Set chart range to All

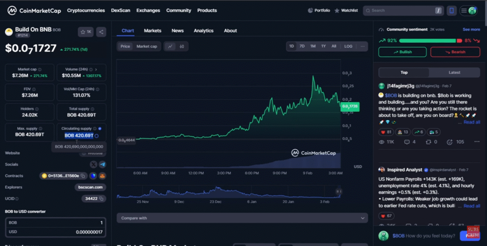click(334, 46)
